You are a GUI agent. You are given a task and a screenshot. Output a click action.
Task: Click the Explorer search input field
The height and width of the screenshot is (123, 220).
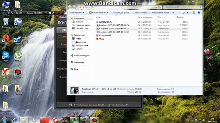pyautogui.click(x=181, y=7)
